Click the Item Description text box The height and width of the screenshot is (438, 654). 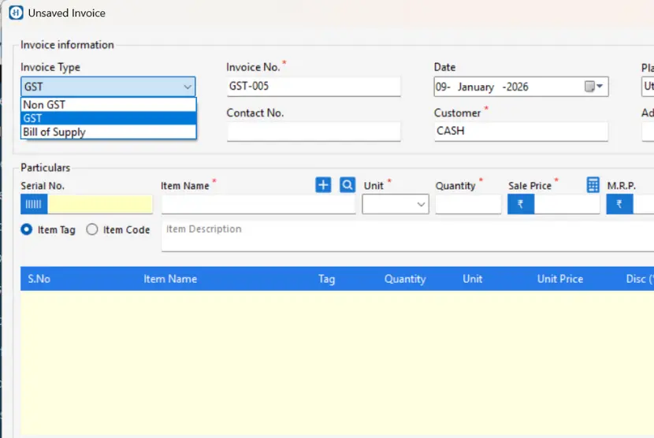(x=406, y=236)
